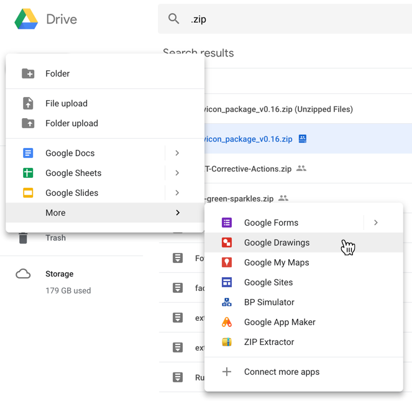Image resolution: width=412 pixels, height=401 pixels.
Task: Click the Google Drive logo icon
Action: 26,19
